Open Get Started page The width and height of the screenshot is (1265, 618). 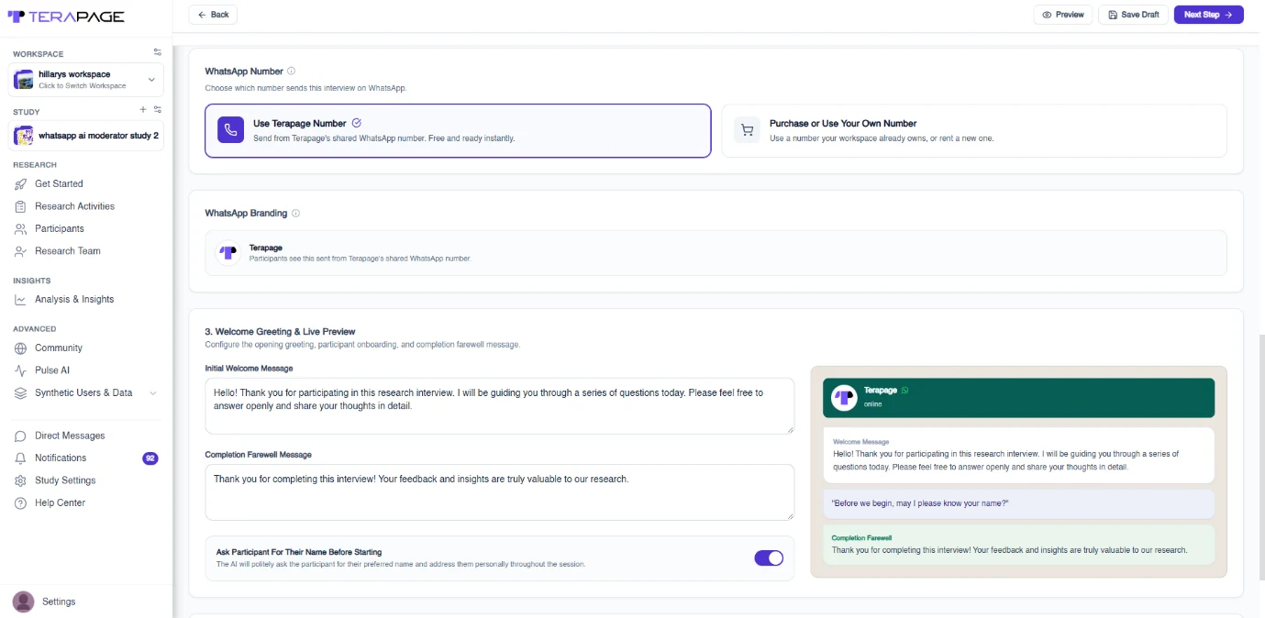[59, 183]
